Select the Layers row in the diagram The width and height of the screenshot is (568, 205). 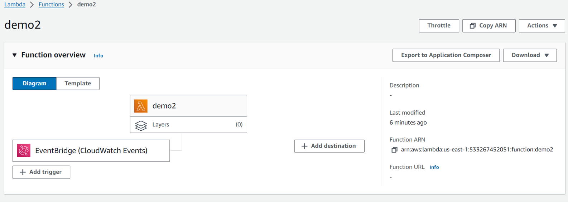tap(188, 125)
